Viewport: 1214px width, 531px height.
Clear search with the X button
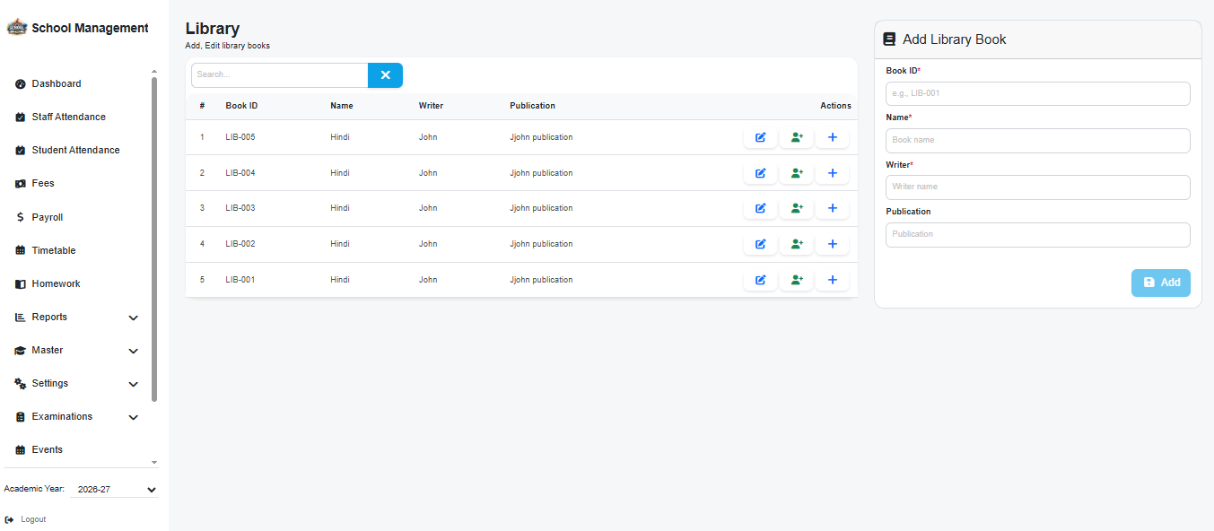coord(385,75)
